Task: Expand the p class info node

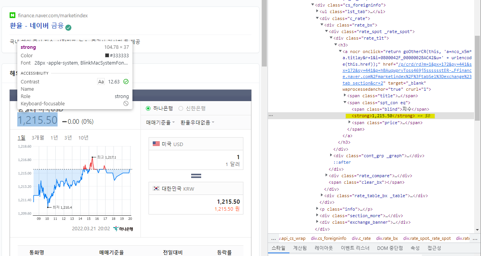Action: (x=317, y=209)
